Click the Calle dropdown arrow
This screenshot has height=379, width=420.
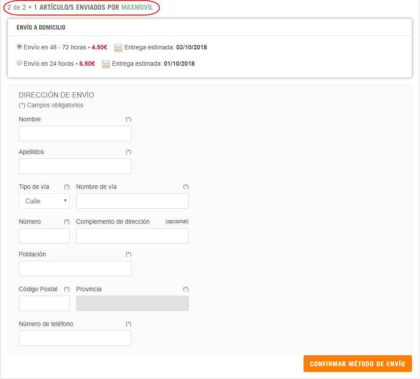65,201
